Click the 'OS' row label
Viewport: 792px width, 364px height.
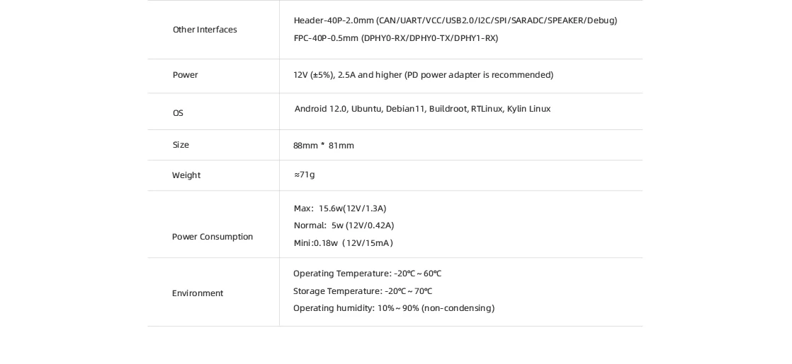coord(178,113)
